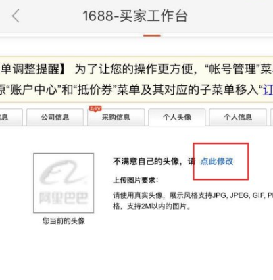Viewport: 273px width, 280px height.
Task: Click the 1688-买家工作台 page title
Action: point(135,16)
